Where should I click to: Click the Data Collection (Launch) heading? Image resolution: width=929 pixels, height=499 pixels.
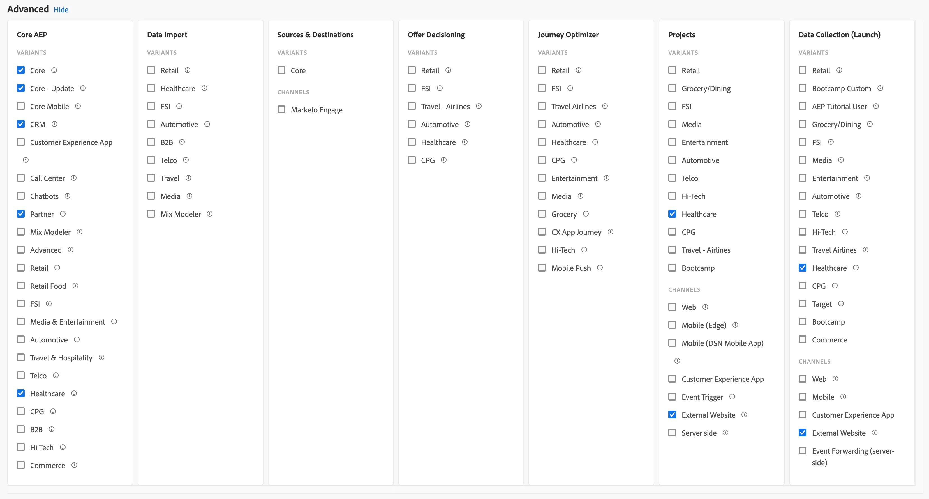point(839,35)
